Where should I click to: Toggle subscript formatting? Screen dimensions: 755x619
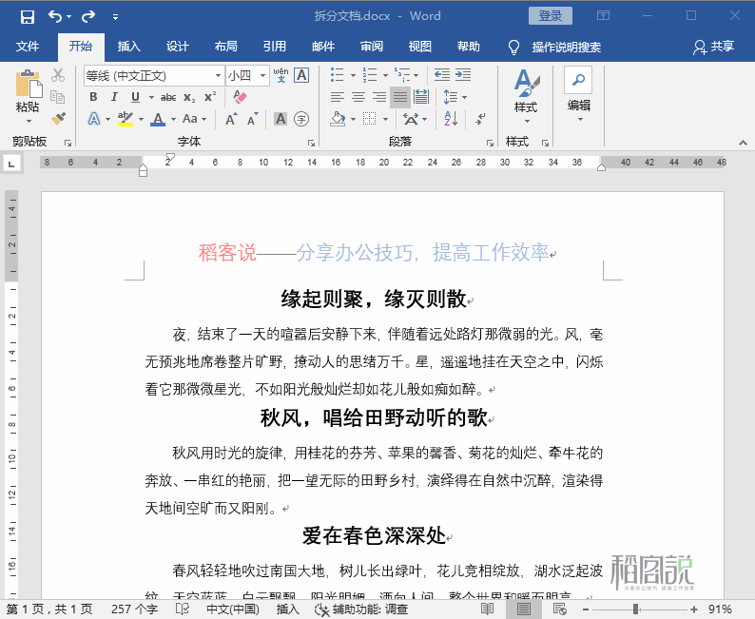coord(189,98)
